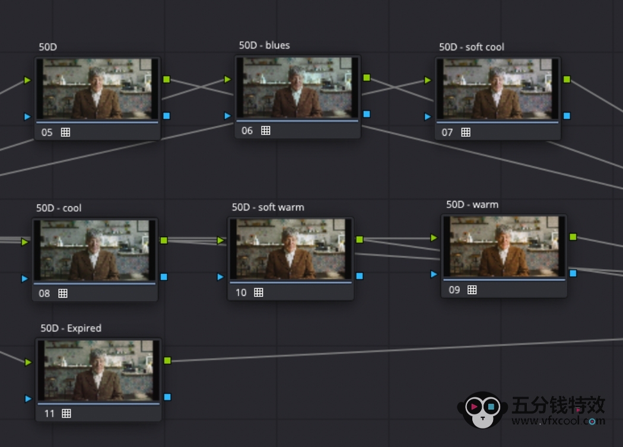Click the LUT grid icon on node 05
This screenshot has width=623, height=447.
tap(65, 132)
